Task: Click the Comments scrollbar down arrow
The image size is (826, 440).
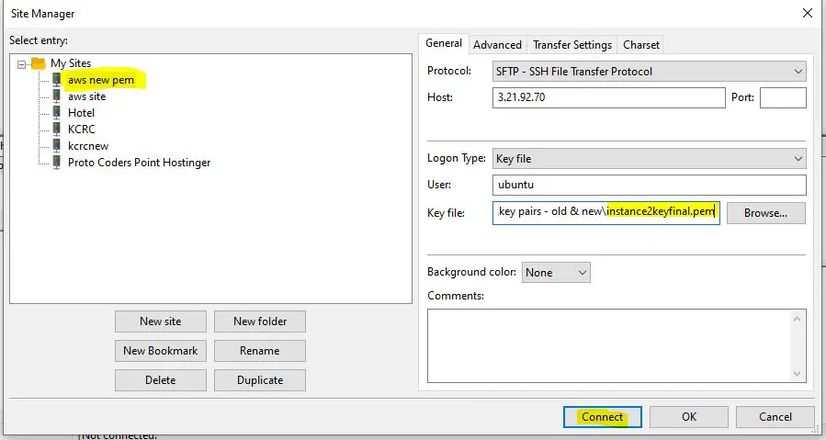Action: [x=797, y=374]
